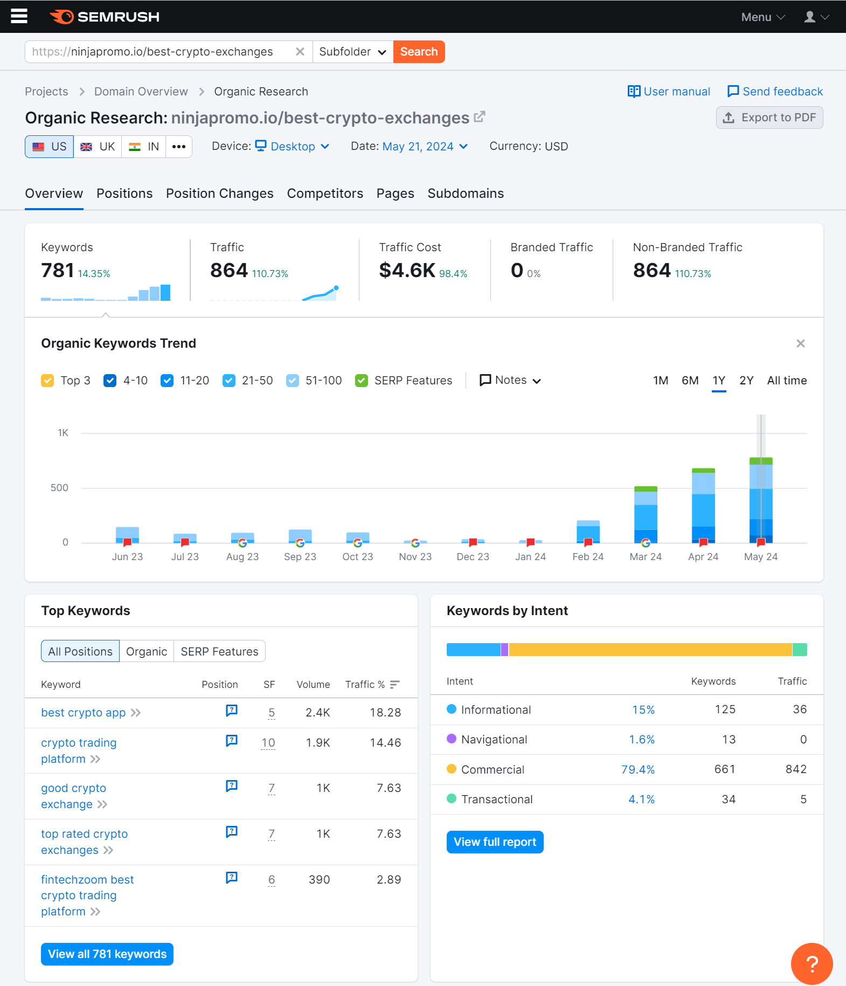This screenshot has height=986, width=846.
Task: Toggle the 11-20 positions checkbox
Action: 167,381
